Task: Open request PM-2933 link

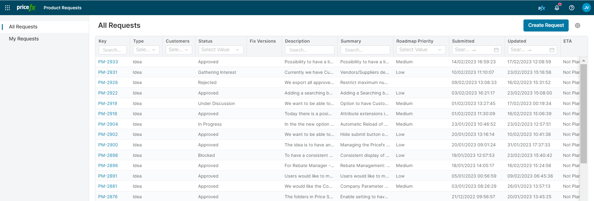Action: (x=108, y=62)
